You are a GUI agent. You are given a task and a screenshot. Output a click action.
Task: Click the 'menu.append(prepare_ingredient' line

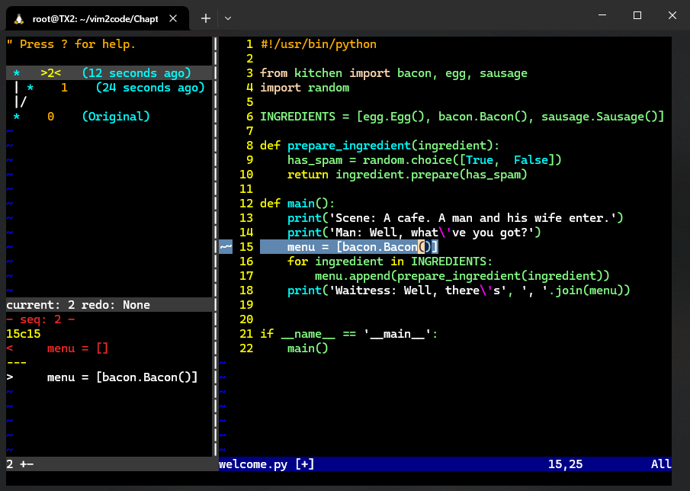pos(462,276)
